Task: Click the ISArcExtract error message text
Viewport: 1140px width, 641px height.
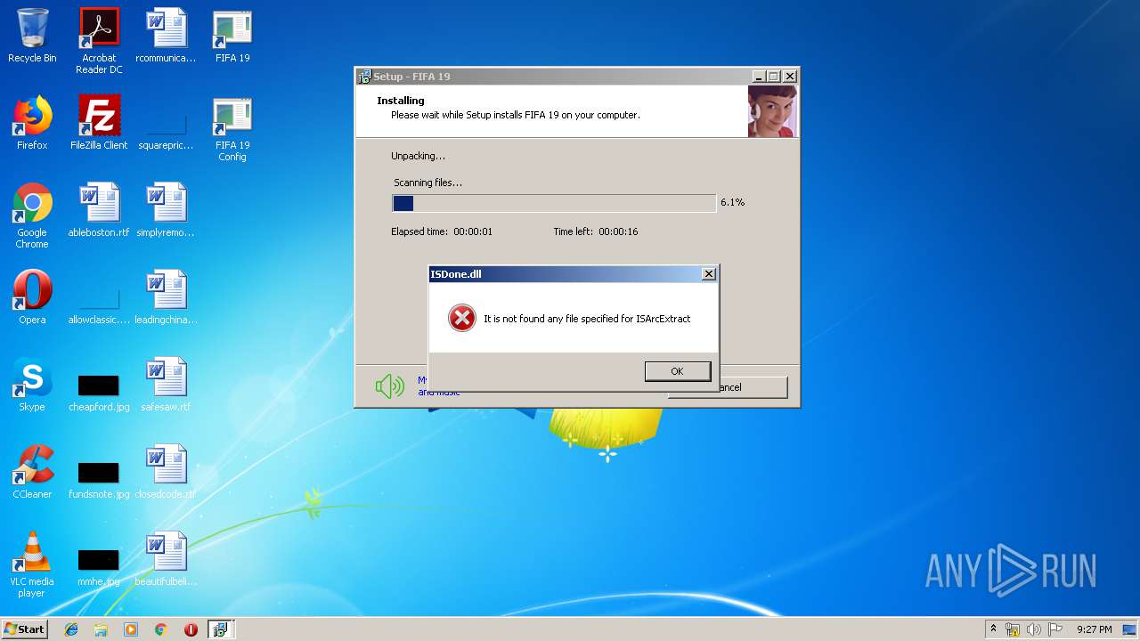Action: coord(587,319)
